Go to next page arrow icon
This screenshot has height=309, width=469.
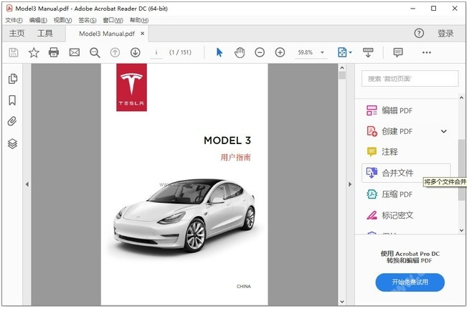click(x=136, y=52)
